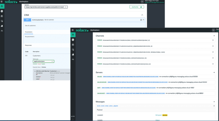219x121 pixels.
Task: Click the Responses heading
Action: point(28,45)
